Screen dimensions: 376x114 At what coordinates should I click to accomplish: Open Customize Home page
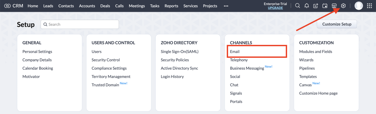[318, 93]
